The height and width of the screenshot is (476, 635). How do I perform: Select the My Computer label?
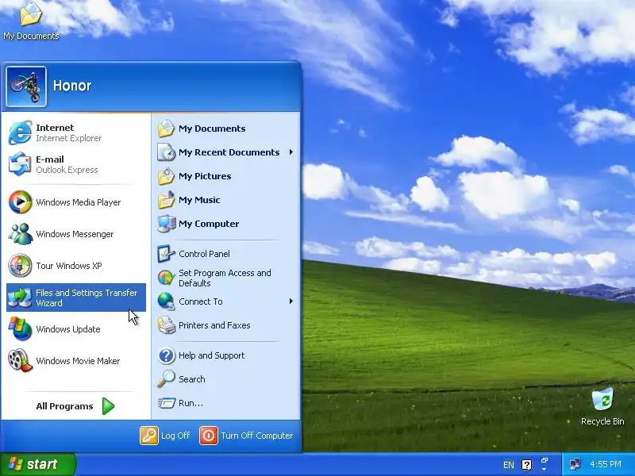click(x=209, y=224)
